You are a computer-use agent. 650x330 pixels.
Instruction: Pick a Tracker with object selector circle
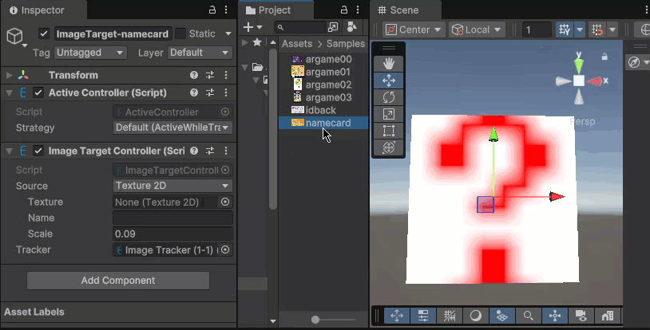tap(225, 249)
